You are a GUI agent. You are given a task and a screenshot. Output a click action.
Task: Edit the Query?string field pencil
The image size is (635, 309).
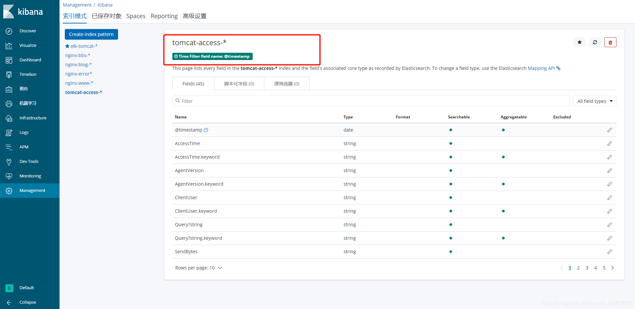(610, 225)
